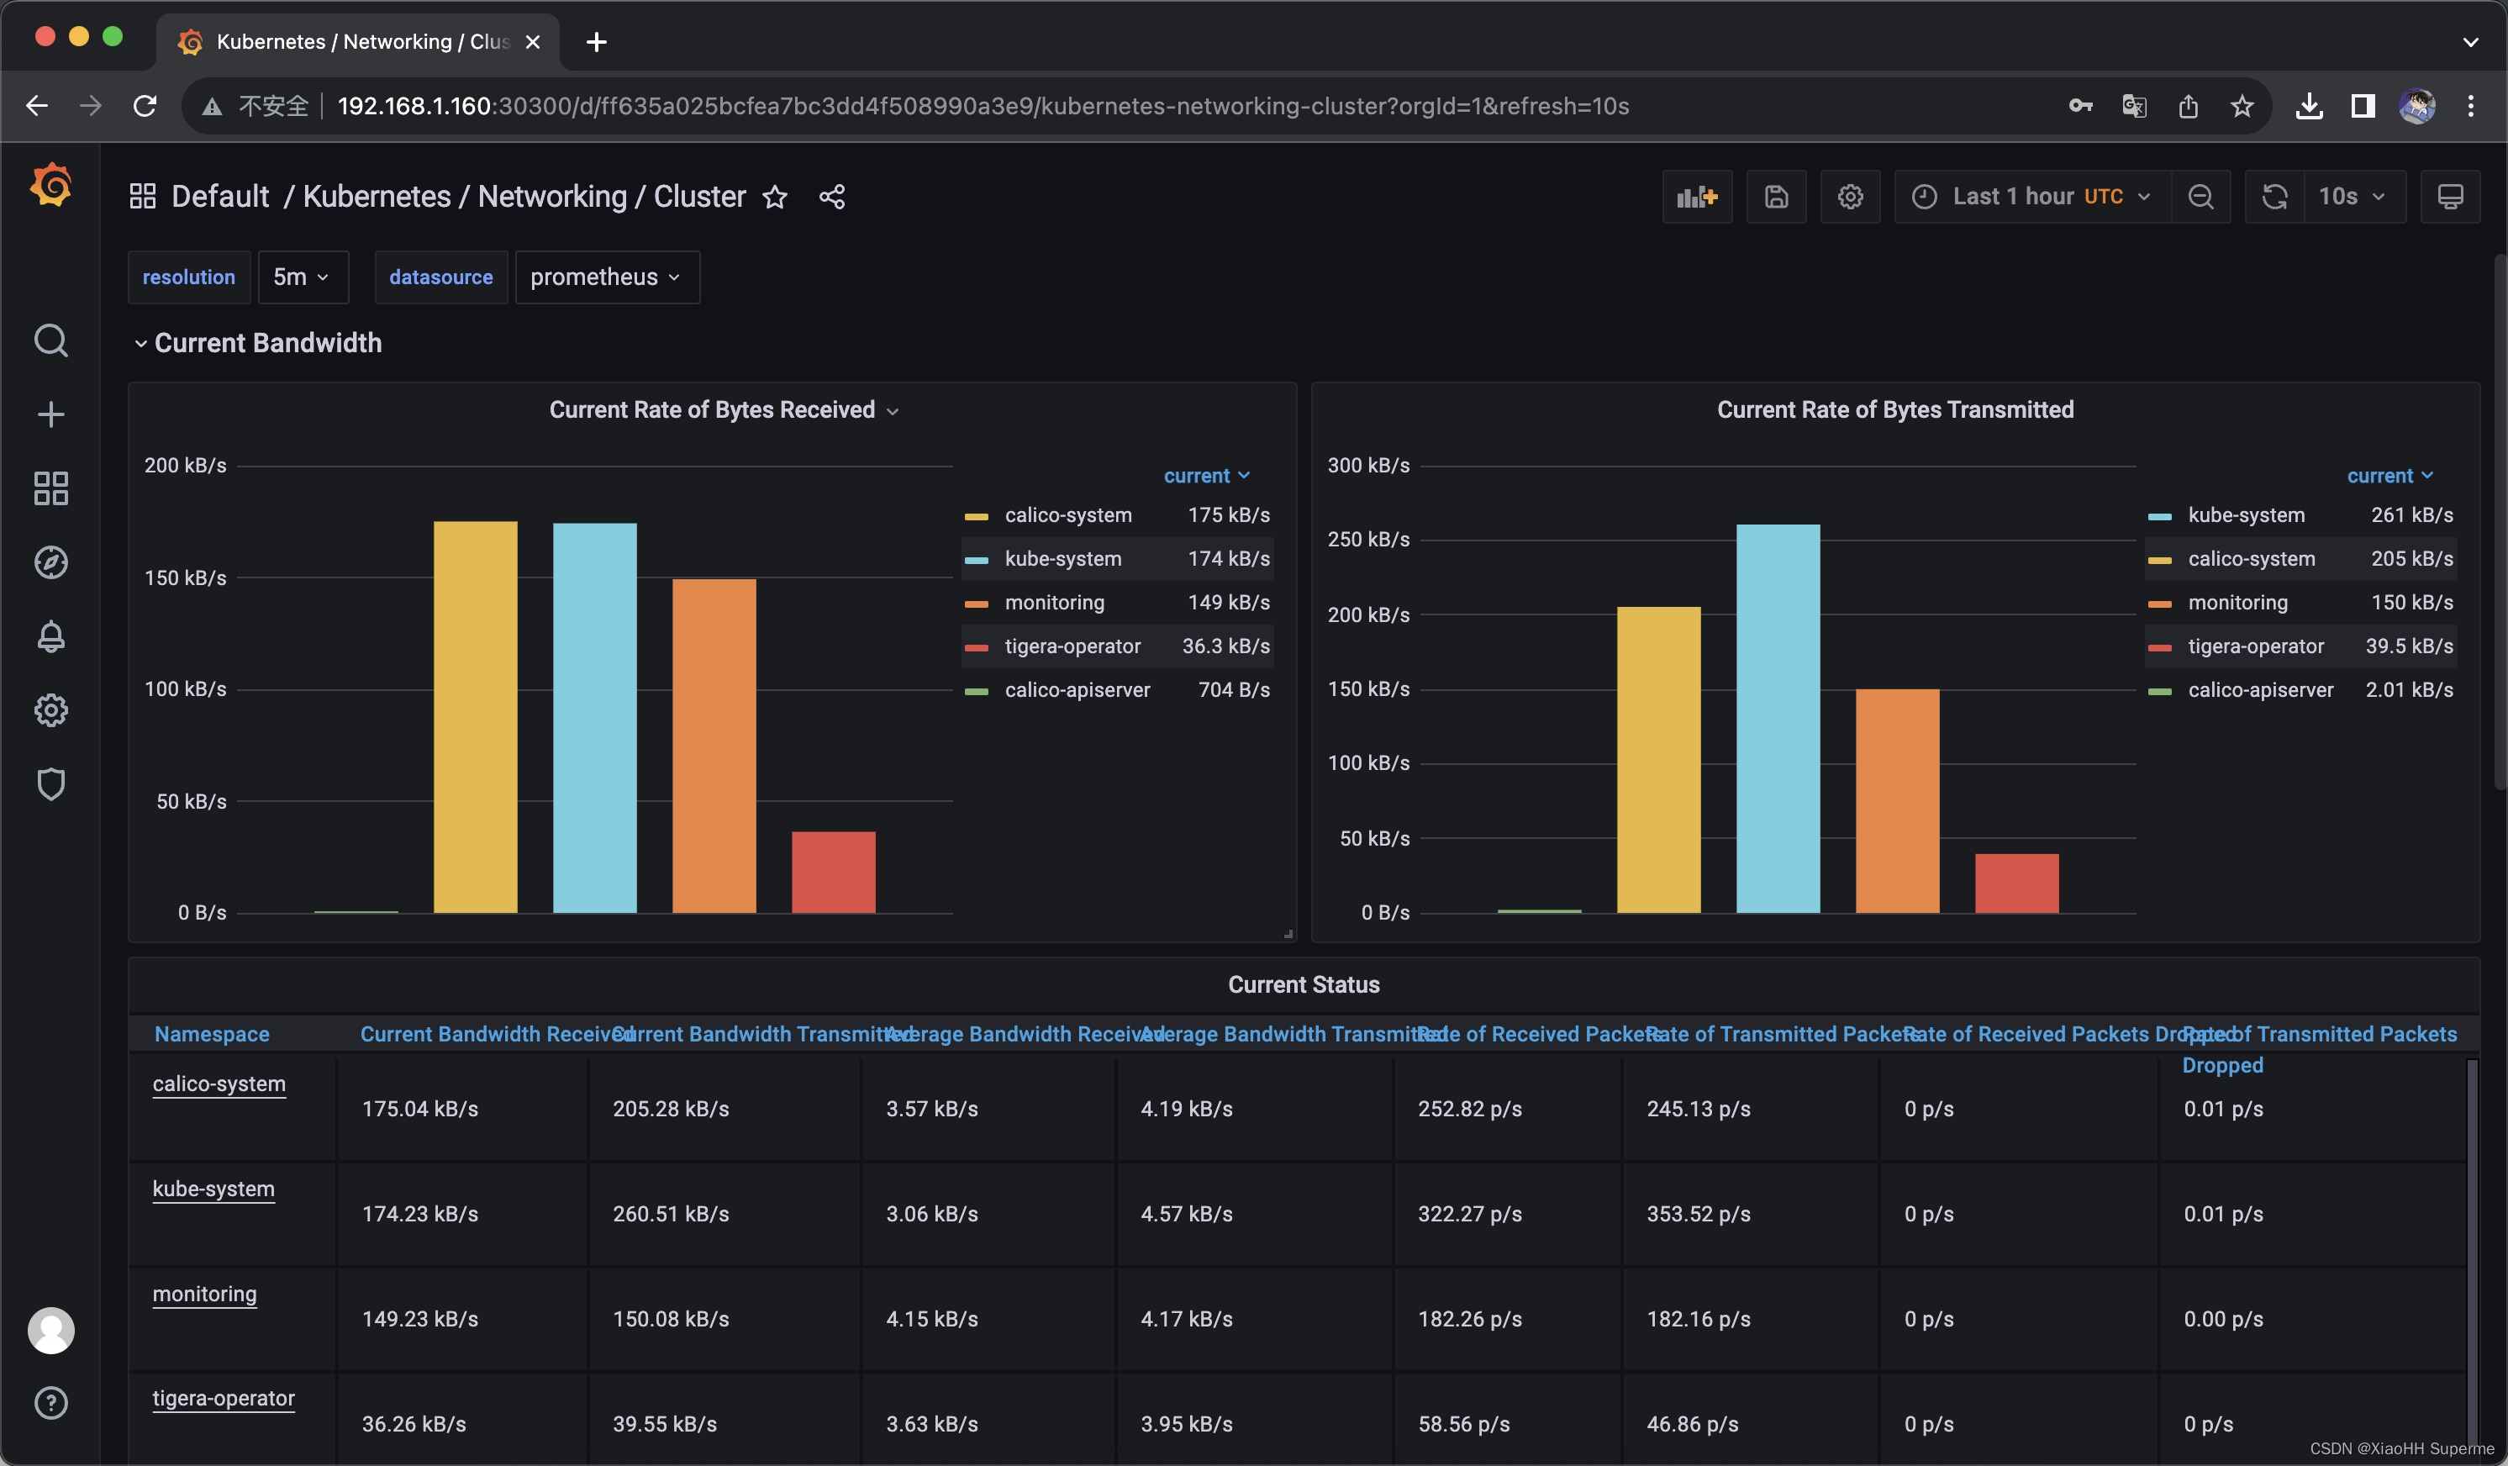Image resolution: width=2508 pixels, height=1466 pixels.
Task: Reload the browser page
Action: pos(145,106)
